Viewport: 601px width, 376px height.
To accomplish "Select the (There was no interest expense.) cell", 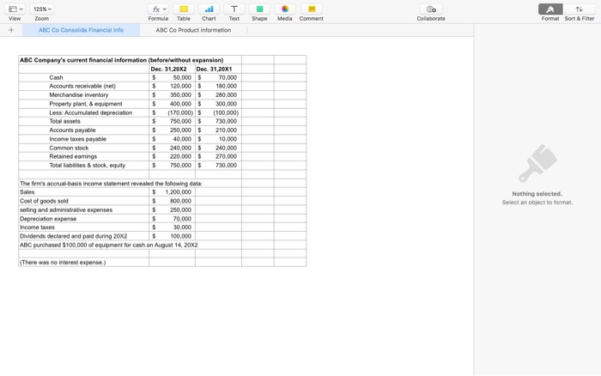I will (84, 262).
